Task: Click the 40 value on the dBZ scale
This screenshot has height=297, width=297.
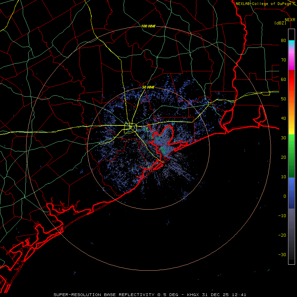Action: 283,118
